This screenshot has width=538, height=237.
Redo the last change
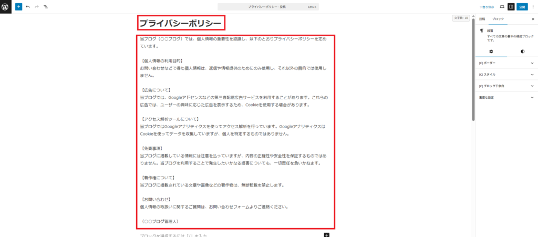click(37, 6)
